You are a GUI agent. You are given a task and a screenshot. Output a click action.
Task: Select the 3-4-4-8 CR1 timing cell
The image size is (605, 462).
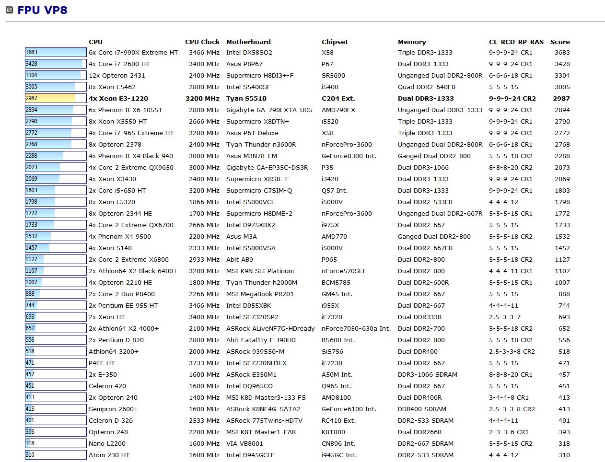(x=509, y=397)
